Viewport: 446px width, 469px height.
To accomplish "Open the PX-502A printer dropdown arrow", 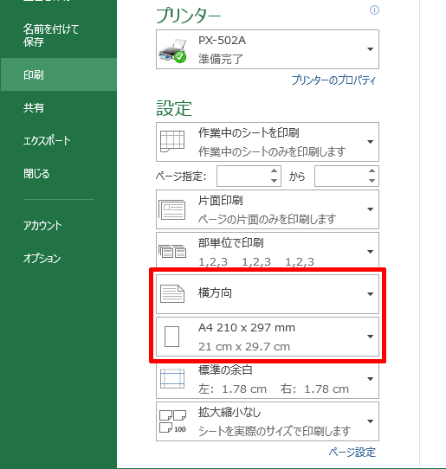I will point(371,49).
